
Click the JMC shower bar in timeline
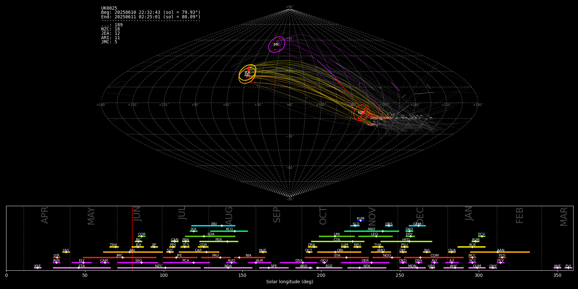point(119,258)
